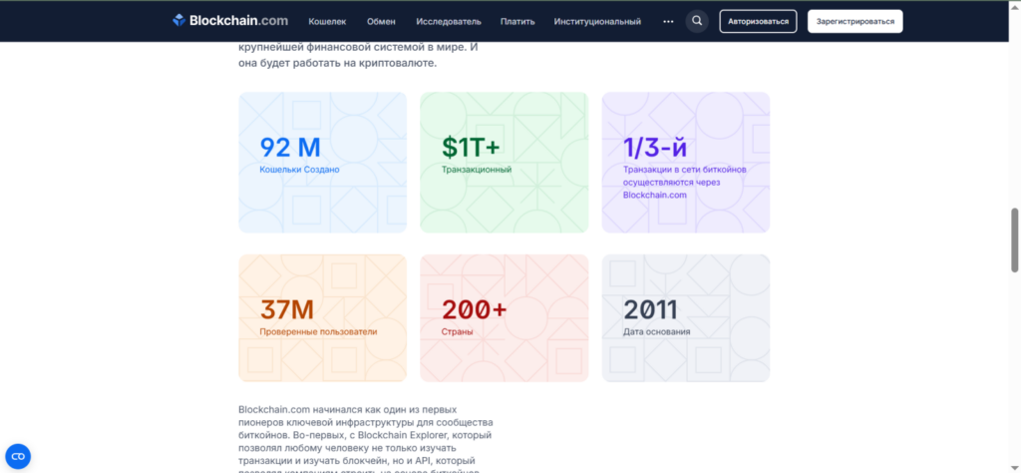Click the Проверенные пользователи label
1021x473 pixels.
(318, 331)
